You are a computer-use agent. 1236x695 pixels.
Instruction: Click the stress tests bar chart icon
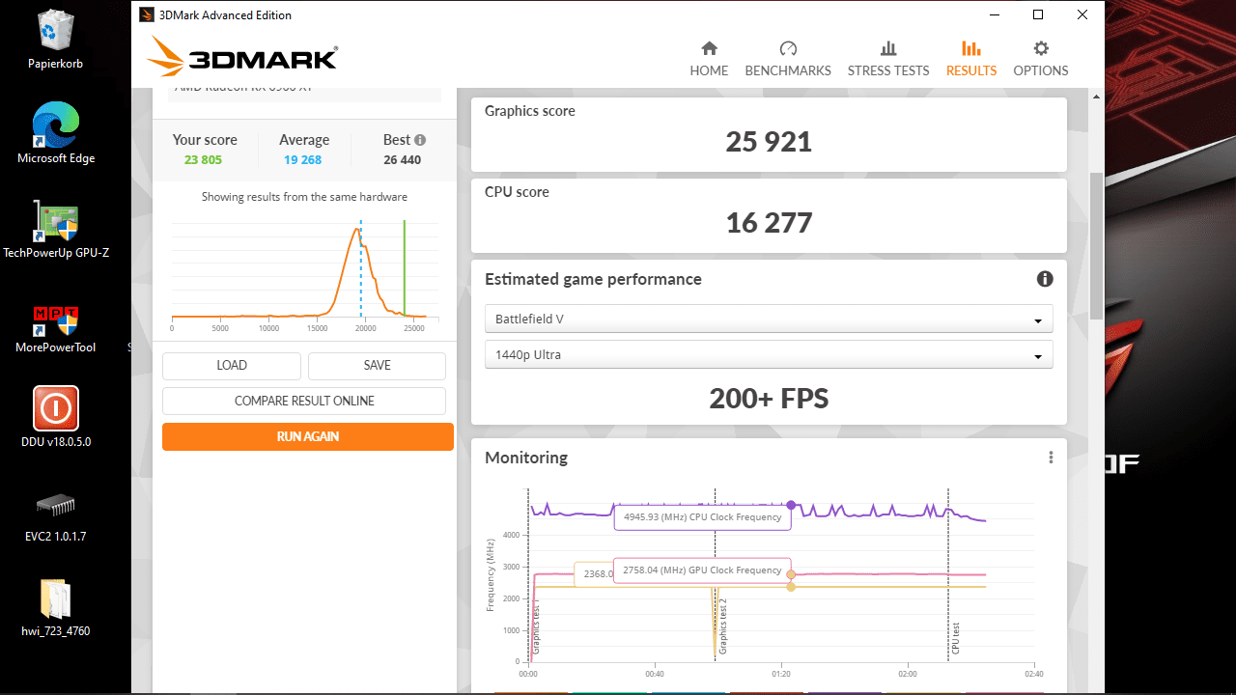[x=888, y=48]
